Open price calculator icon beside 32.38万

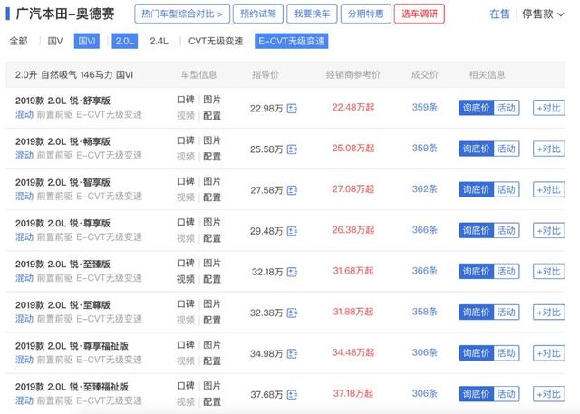coord(292,313)
